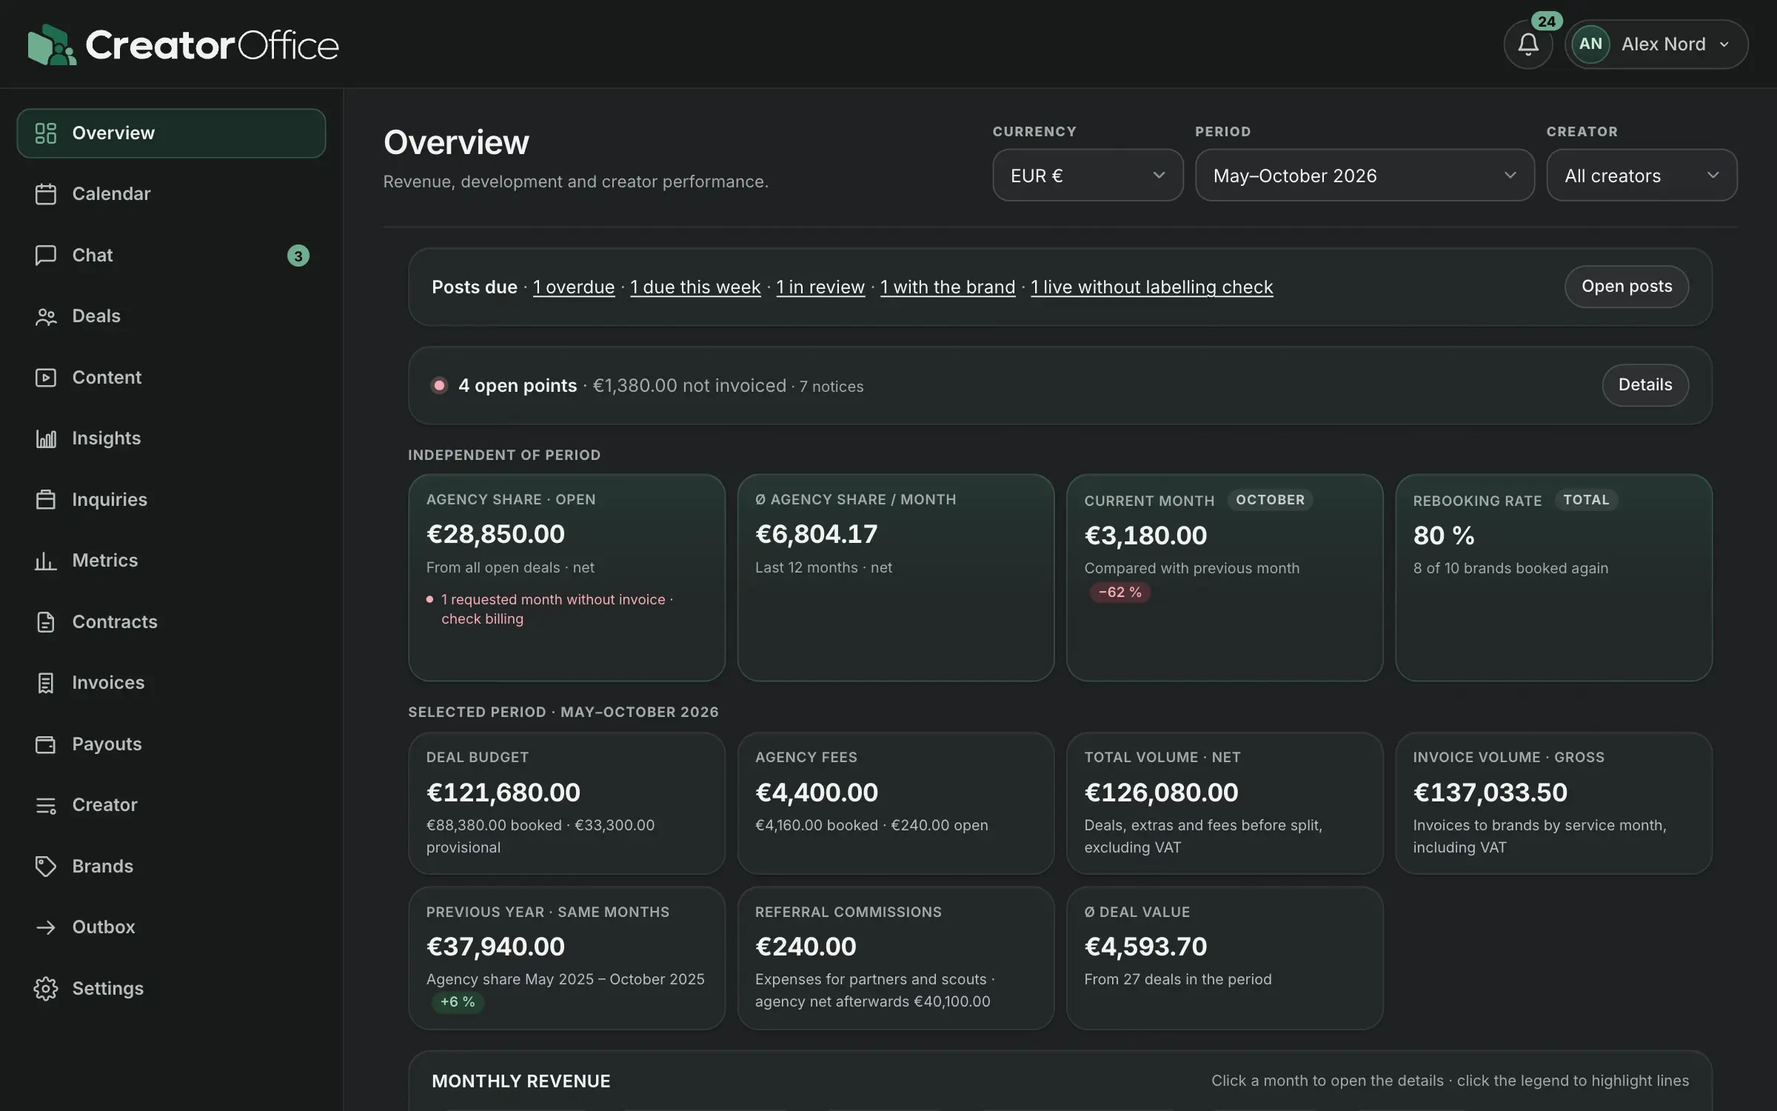Viewport: 1777px width, 1111px height.
Task: Open the Contracts sidebar item
Action: pyautogui.click(x=171, y=622)
